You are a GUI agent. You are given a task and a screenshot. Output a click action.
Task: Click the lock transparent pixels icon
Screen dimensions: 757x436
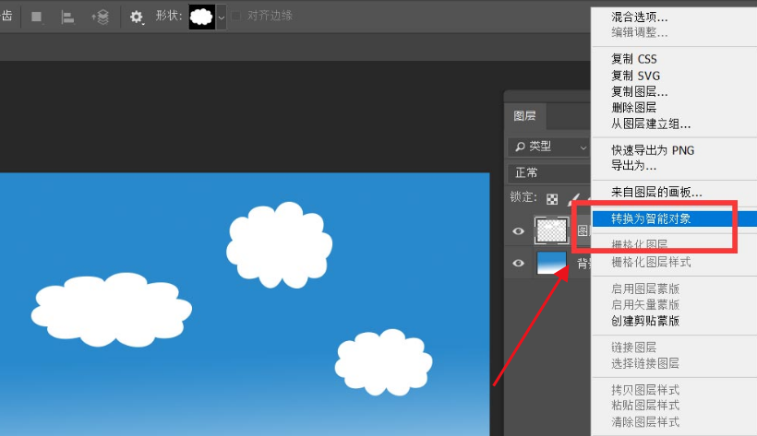(x=552, y=198)
